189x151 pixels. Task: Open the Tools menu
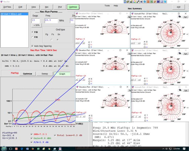click(x=107, y=6)
